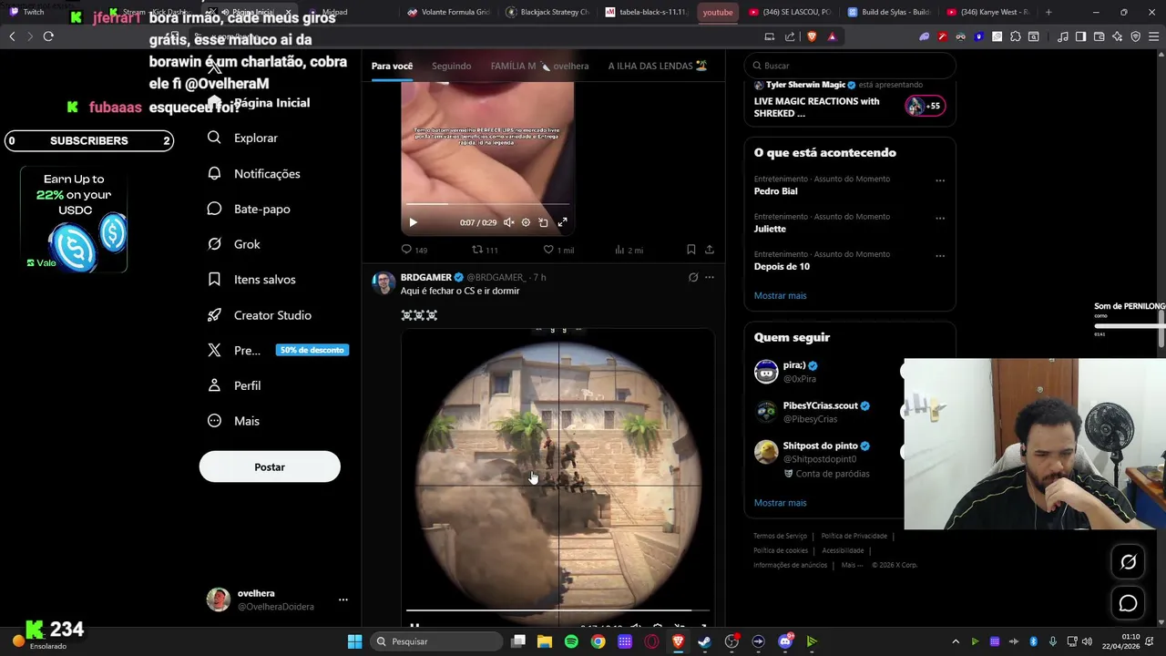Reply to the tweet with 149 replies
The image size is (1166, 656).
pyautogui.click(x=414, y=250)
